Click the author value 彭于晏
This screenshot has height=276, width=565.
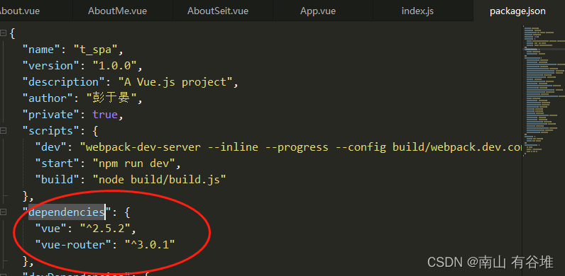[111, 98]
